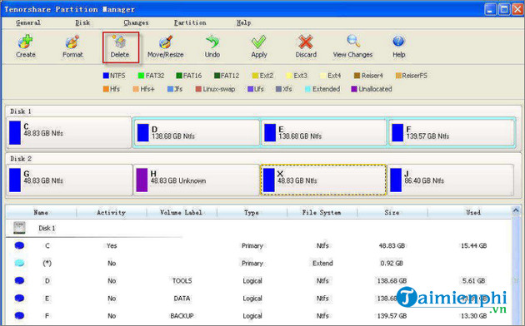Open the Changes menu
525x326 pixels.
coord(136,22)
